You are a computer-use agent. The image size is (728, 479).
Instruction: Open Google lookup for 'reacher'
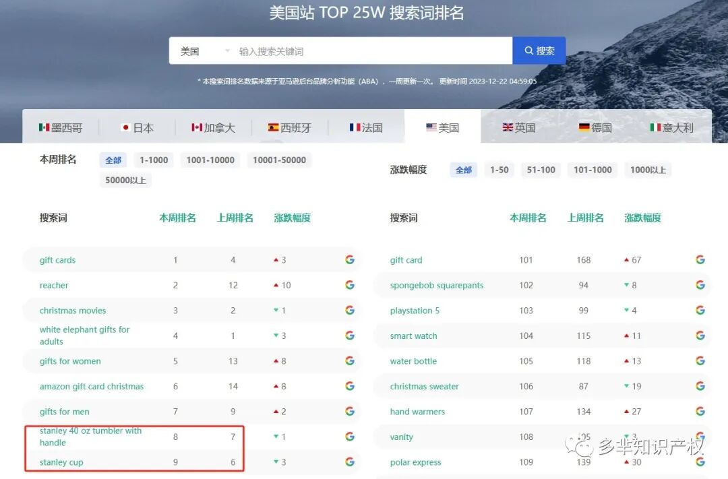(349, 285)
